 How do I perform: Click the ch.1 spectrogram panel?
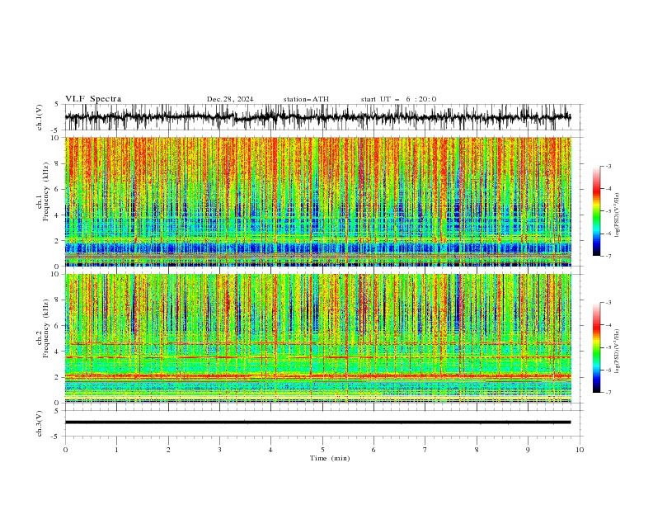click(x=317, y=201)
